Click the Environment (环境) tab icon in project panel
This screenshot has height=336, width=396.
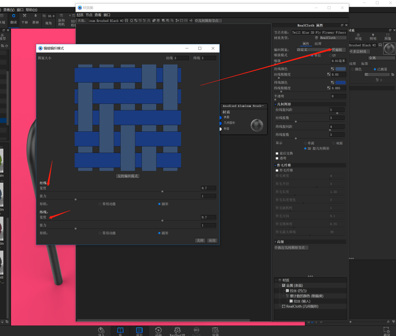(358, 37)
